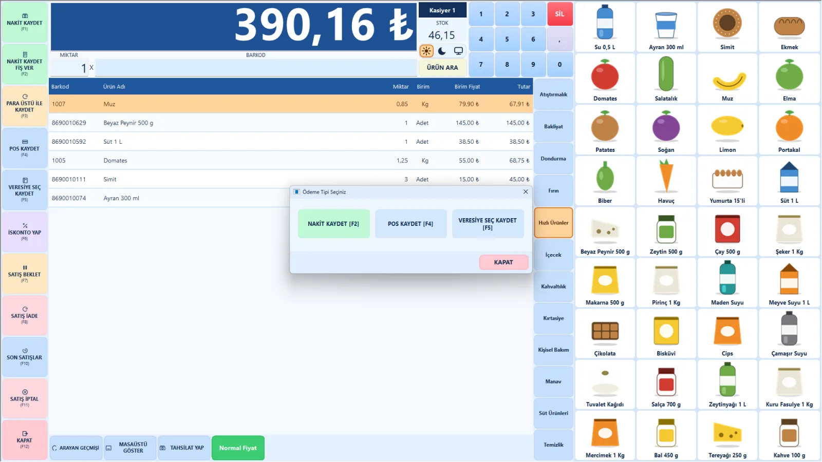Select the Limon product tile
Screen dimensions: 822x462
[x=727, y=130]
